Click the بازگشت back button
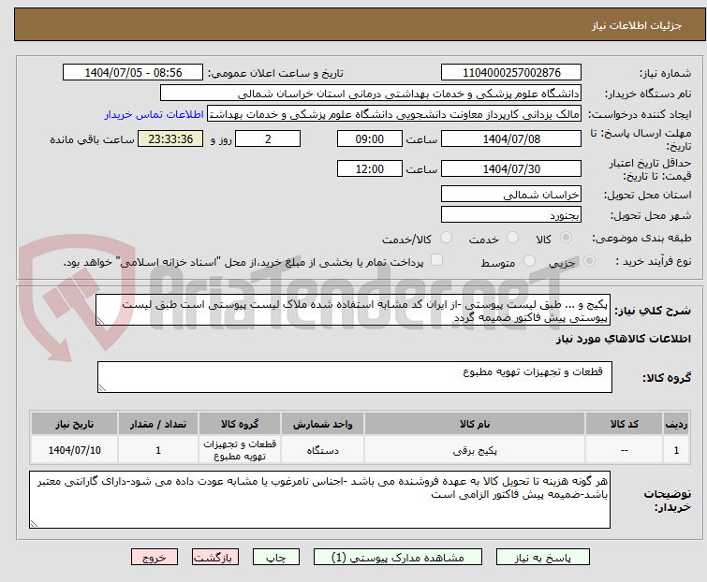 (x=215, y=557)
